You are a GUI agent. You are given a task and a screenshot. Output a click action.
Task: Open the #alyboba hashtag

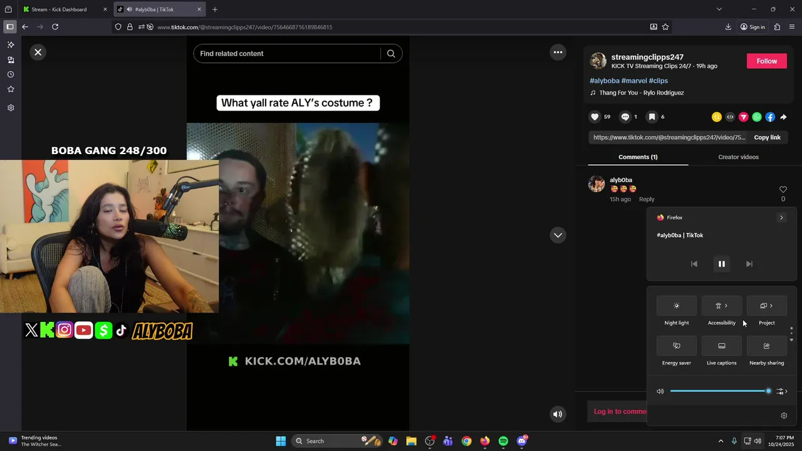[605, 81]
